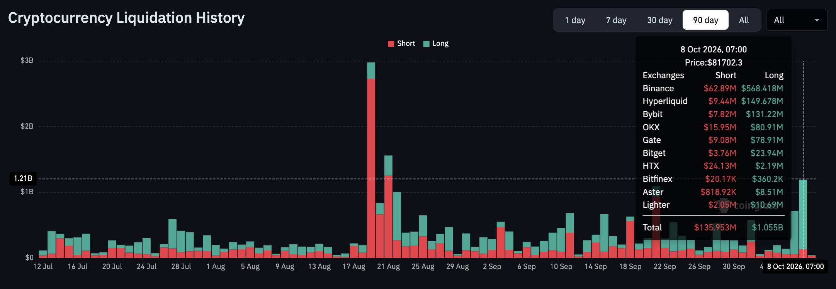Viewport: 836px width, 289px height.
Task: Click the $2B y-axis label
Action: [x=27, y=126]
